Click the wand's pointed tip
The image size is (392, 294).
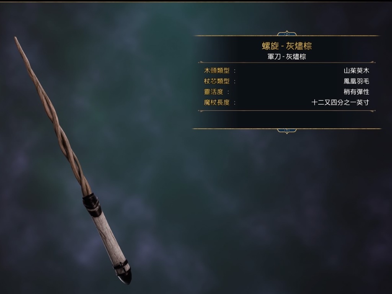[x=16, y=40]
